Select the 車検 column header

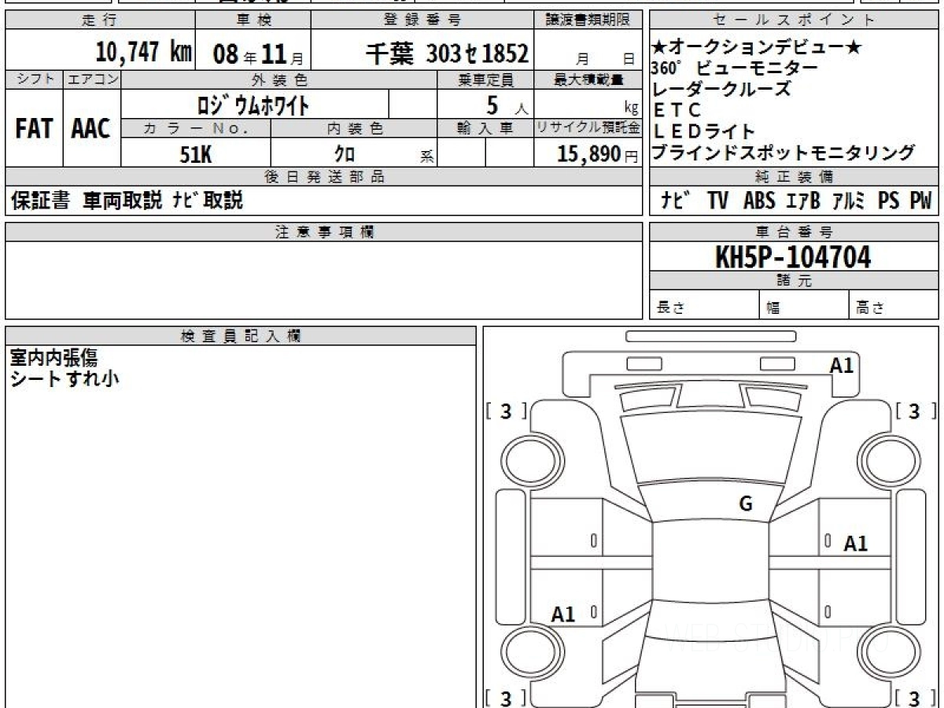(253, 20)
